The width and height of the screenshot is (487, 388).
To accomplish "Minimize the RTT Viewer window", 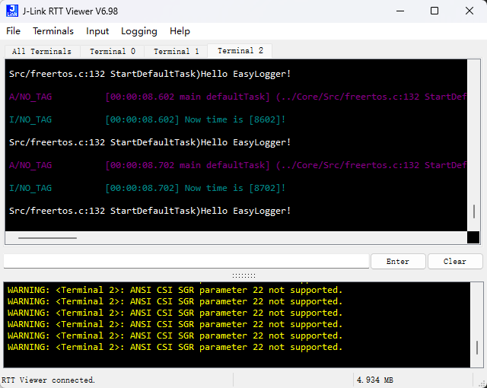I will tap(398, 11).
